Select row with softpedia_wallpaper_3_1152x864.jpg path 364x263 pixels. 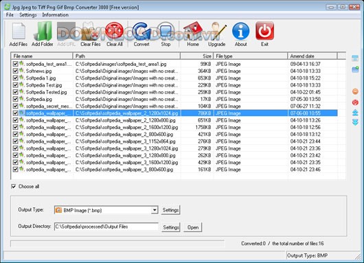click(174, 141)
